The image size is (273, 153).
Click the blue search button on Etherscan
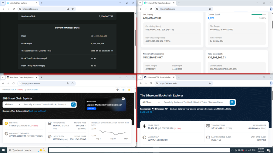pos(232,102)
